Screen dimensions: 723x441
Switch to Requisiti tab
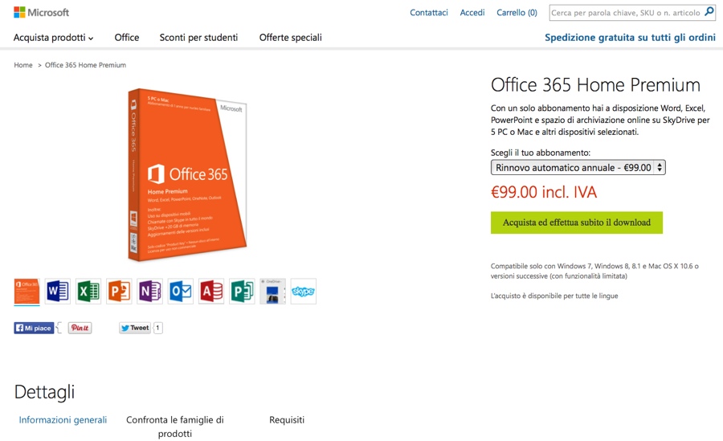[x=287, y=420]
